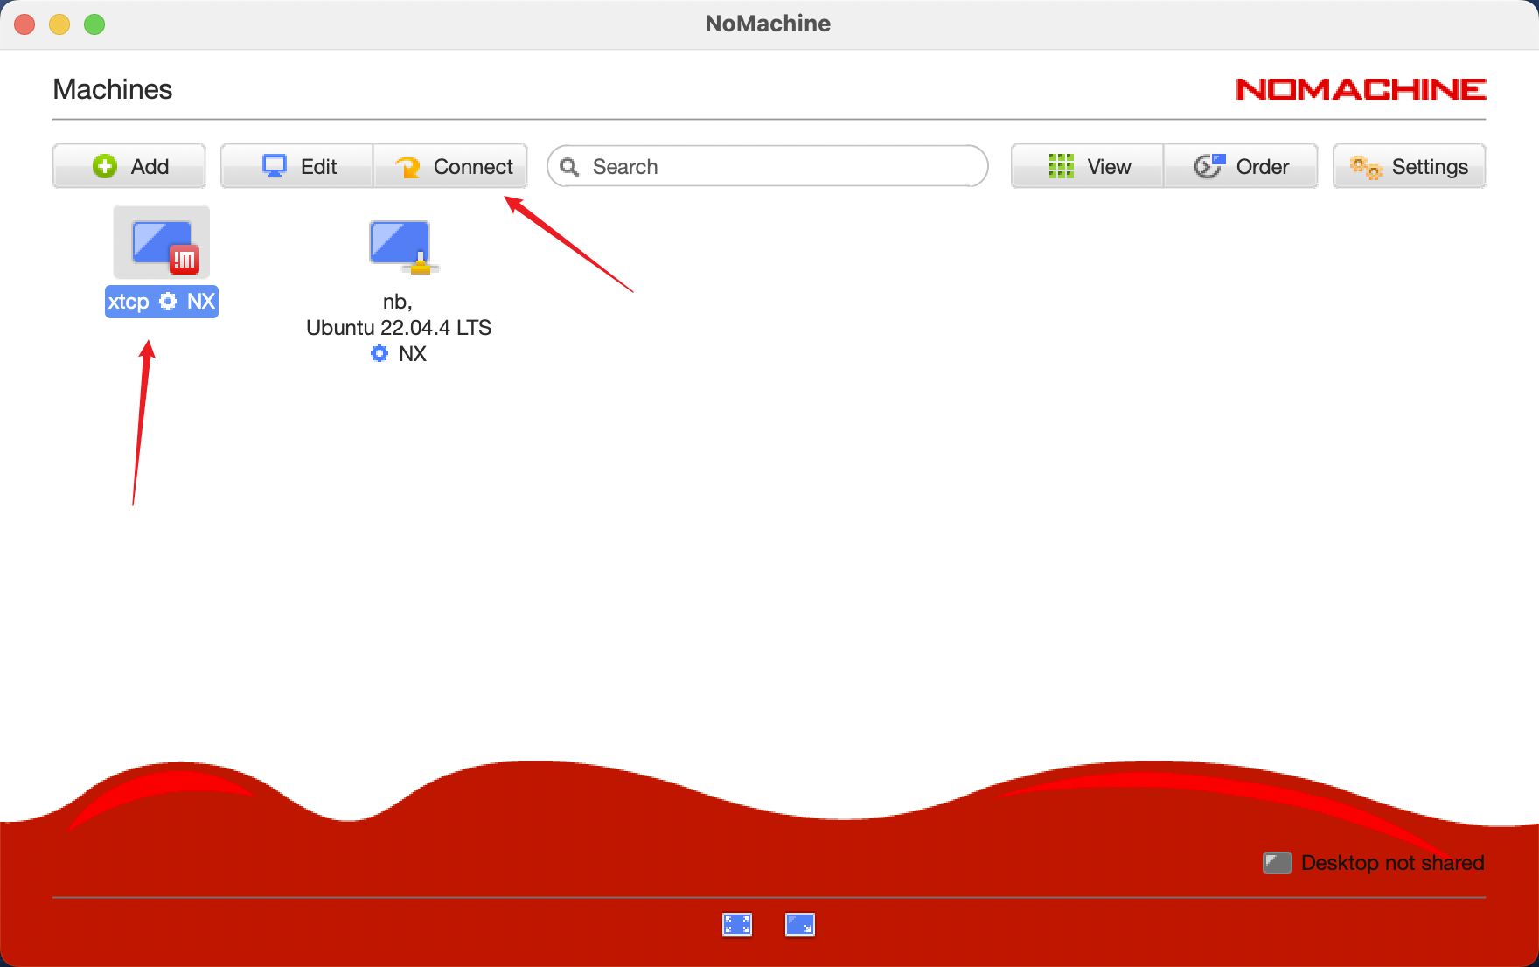This screenshot has width=1539, height=967.
Task: Connect to the selected machine
Action: pyautogui.click(x=450, y=166)
